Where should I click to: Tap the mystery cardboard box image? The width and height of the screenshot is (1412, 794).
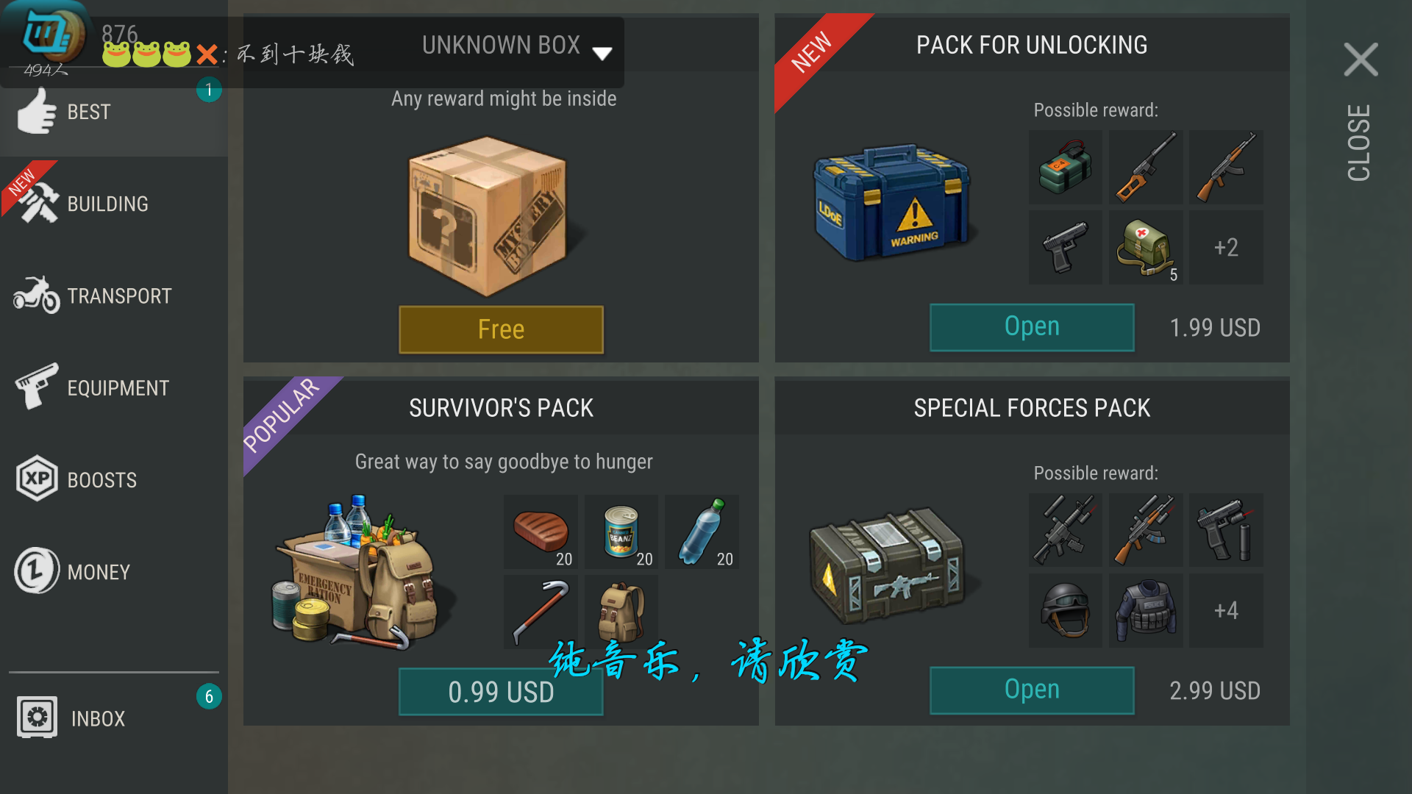click(x=489, y=216)
